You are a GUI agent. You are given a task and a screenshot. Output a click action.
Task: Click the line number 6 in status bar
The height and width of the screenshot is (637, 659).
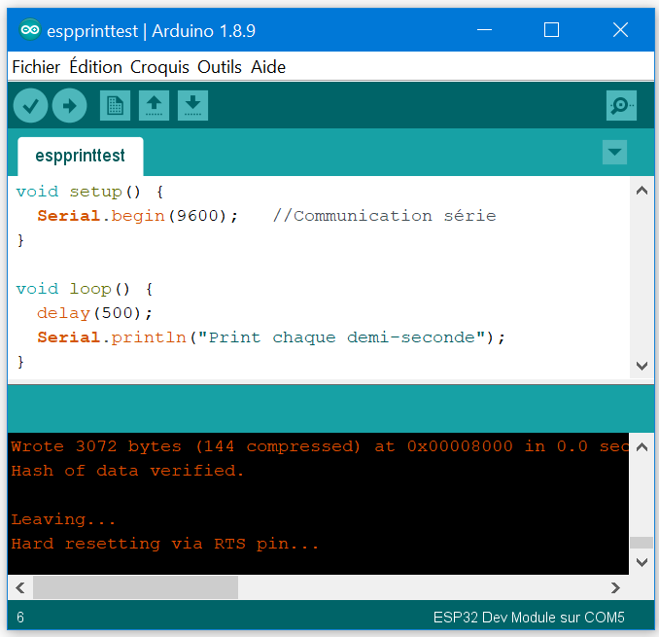(20, 618)
